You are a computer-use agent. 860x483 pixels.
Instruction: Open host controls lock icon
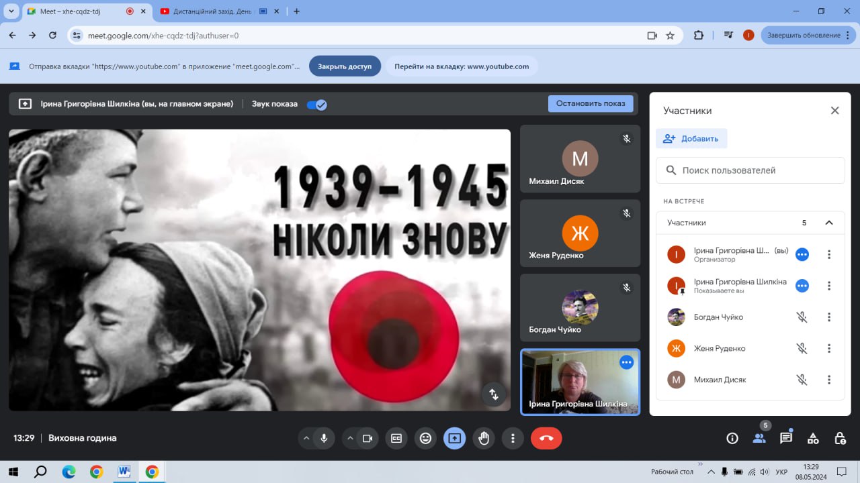840,438
